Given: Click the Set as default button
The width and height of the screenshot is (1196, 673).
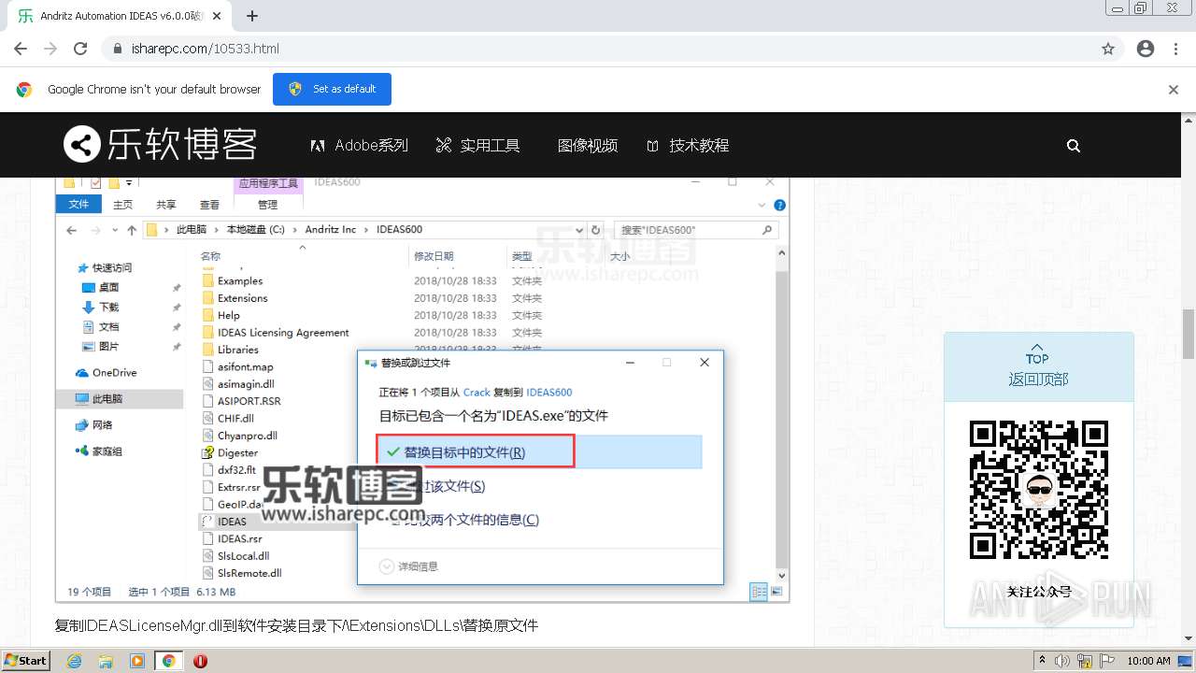Looking at the screenshot, I should coord(332,89).
